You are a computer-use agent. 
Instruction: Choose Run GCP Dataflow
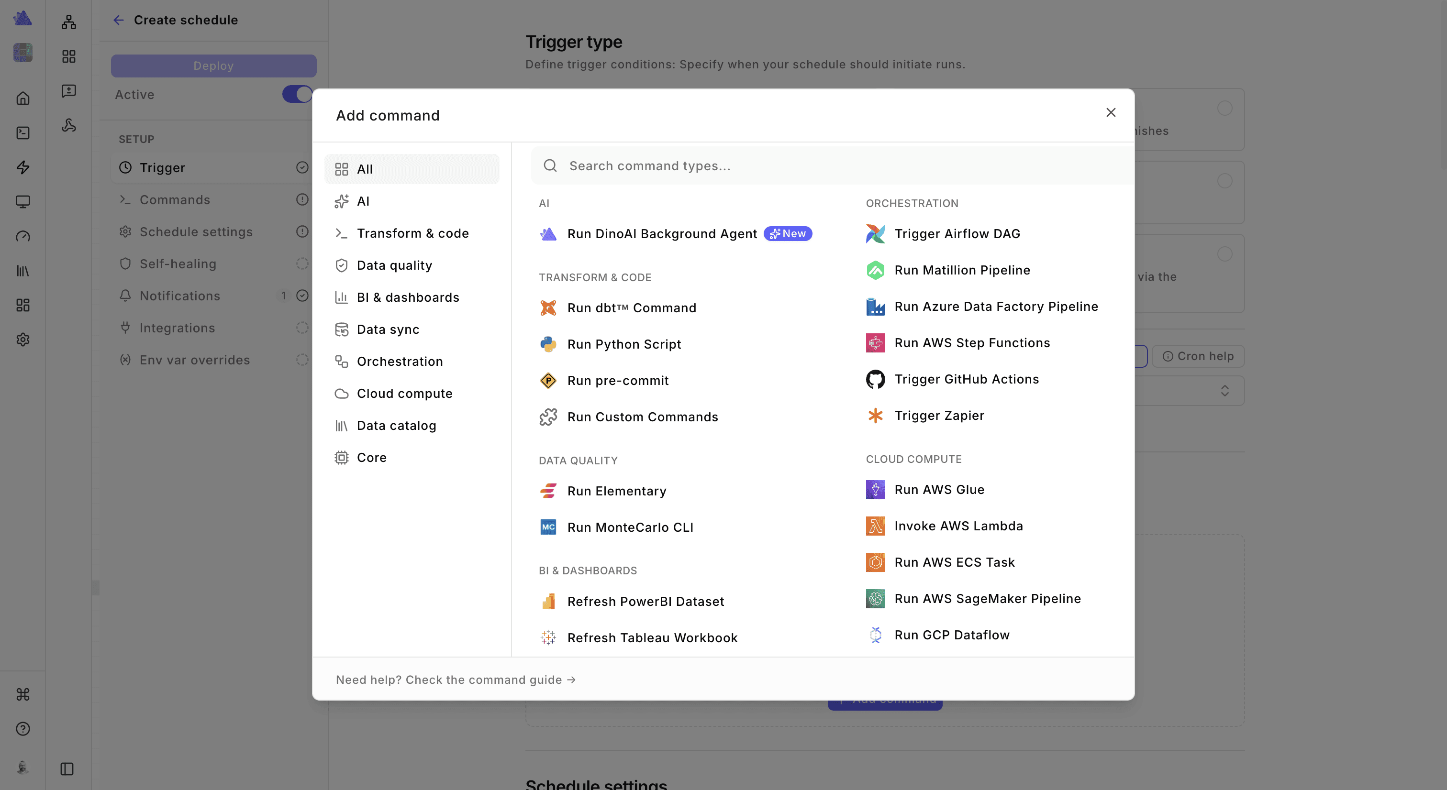pos(937,636)
